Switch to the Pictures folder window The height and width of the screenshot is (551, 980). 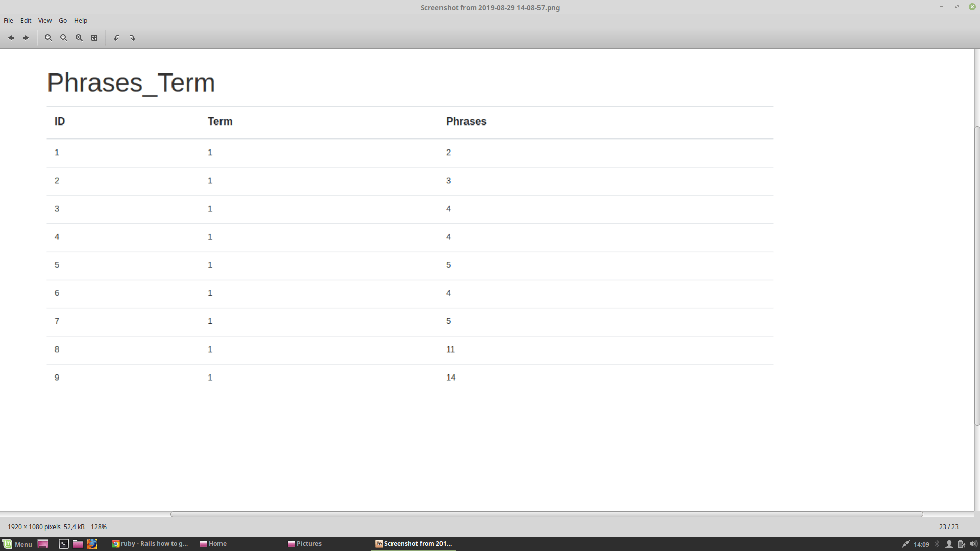(305, 544)
